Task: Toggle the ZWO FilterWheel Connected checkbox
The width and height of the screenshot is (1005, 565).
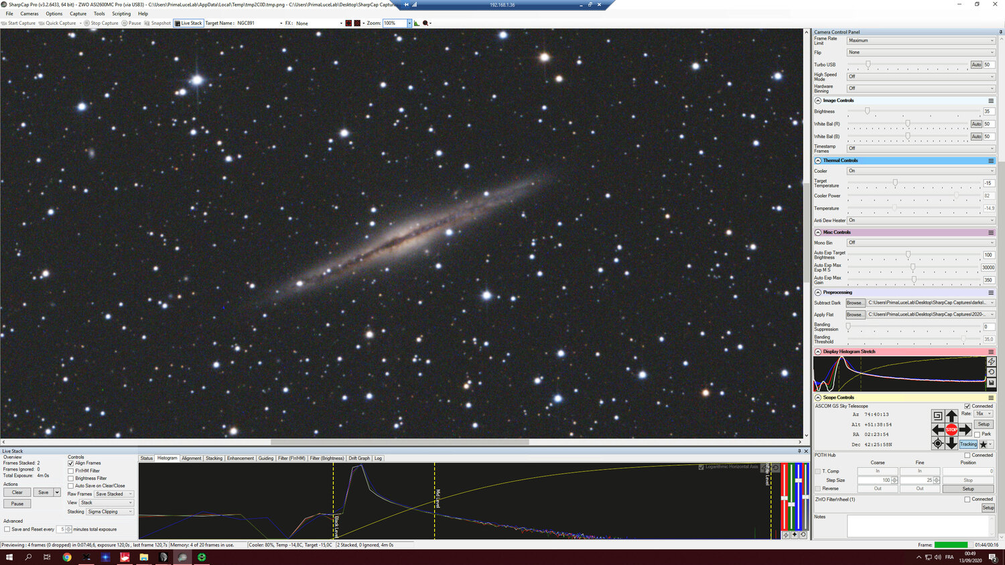Action: click(x=967, y=499)
